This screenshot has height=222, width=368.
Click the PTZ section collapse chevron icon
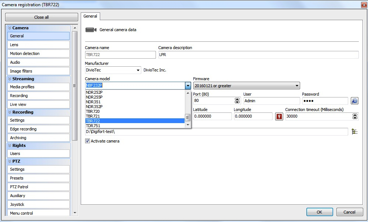click(x=10, y=161)
